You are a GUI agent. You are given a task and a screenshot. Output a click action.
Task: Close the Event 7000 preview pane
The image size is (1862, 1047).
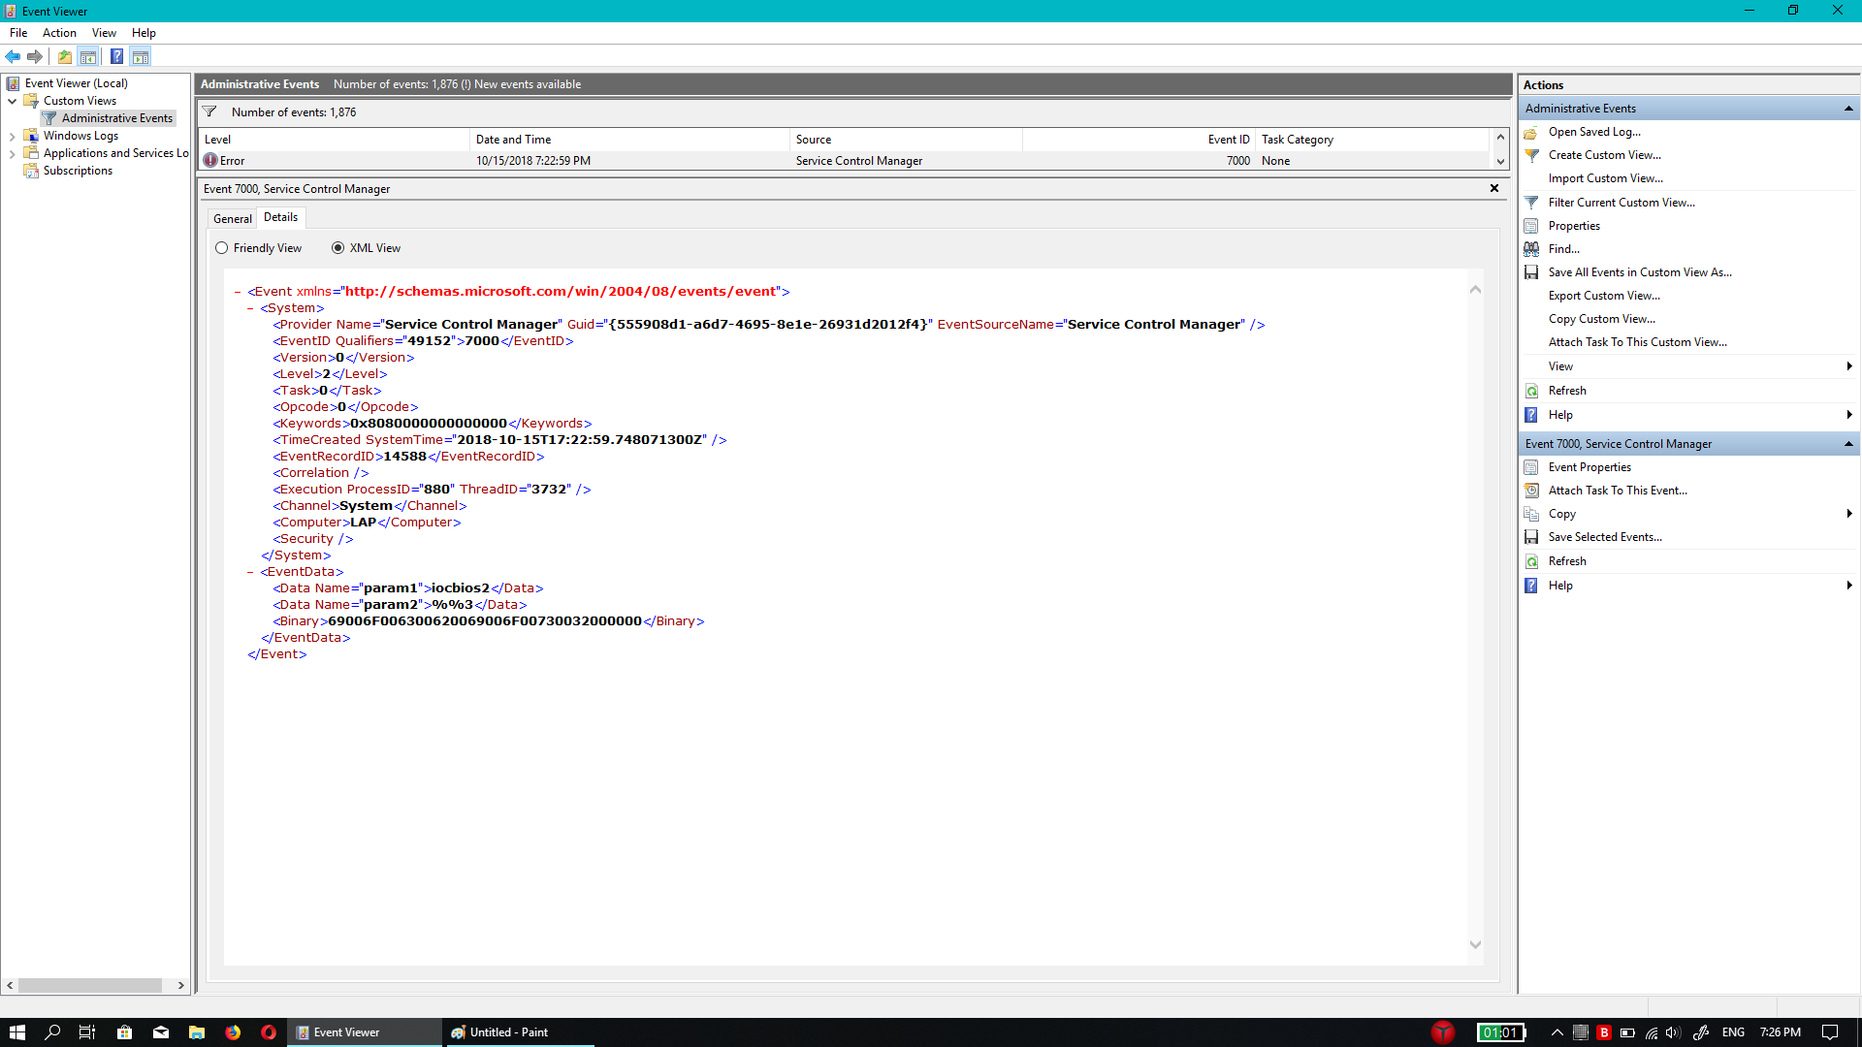point(1494,188)
